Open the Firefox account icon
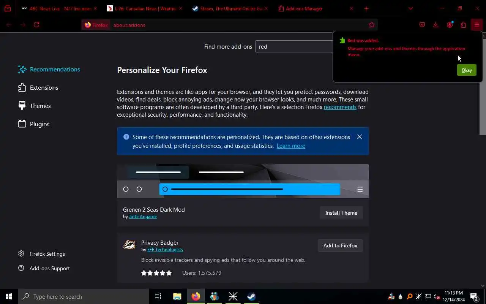Viewport: 486px width, 304px height. [x=450, y=25]
